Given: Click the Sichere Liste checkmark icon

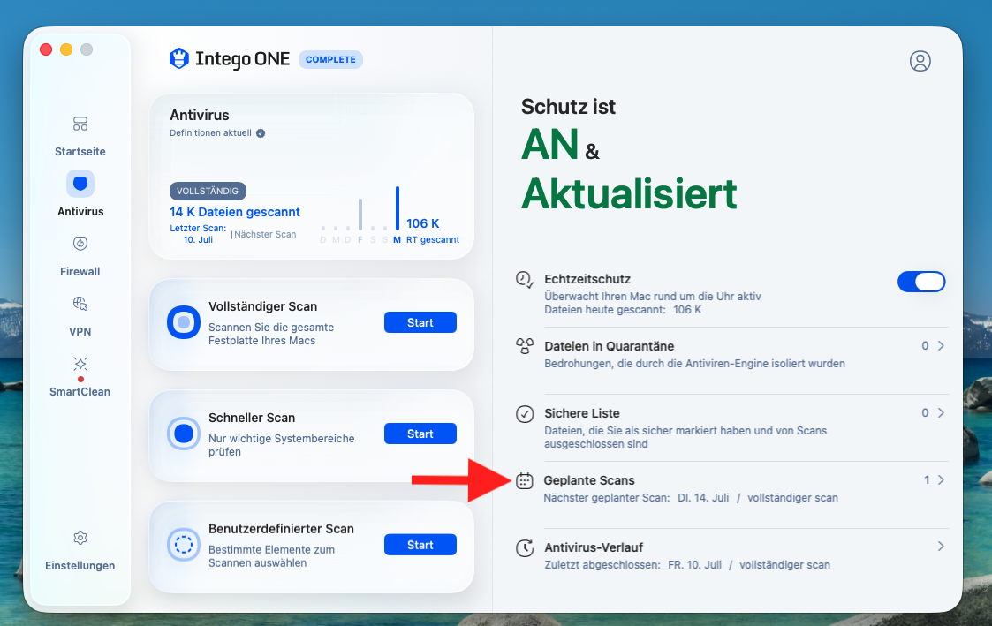Looking at the screenshot, I should click(x=525, y=413).
